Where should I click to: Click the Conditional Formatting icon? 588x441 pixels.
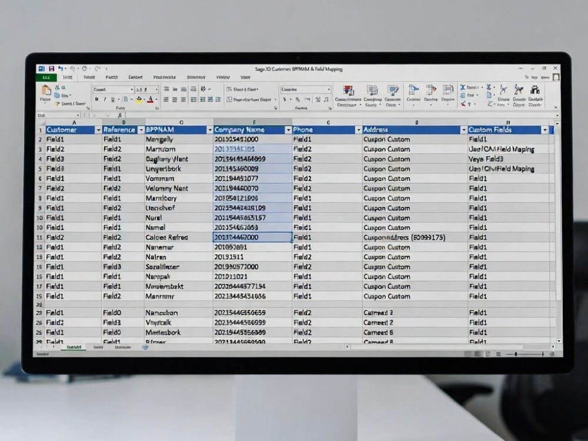click(348, 91)
